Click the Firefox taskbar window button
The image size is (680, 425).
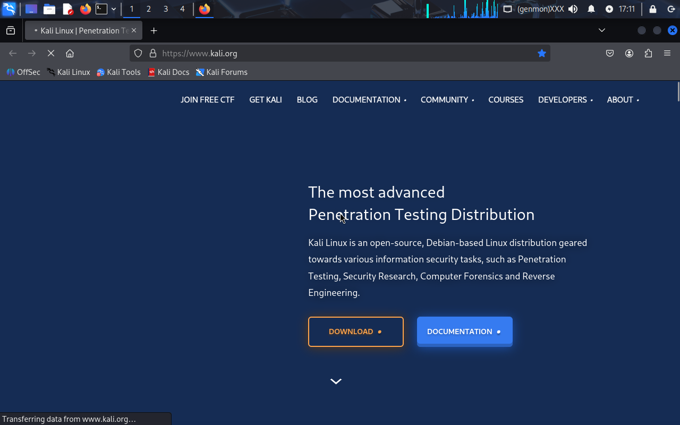[205, 9]
